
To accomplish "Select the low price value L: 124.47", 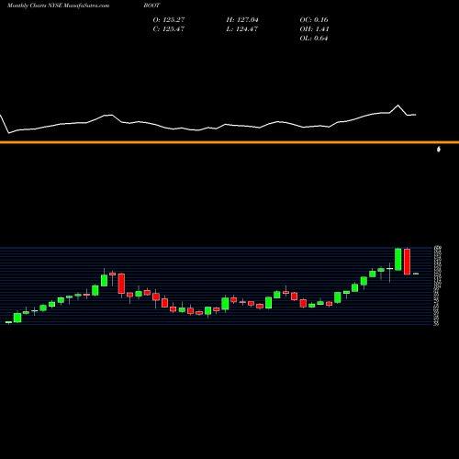I will [x=242, y=29].
